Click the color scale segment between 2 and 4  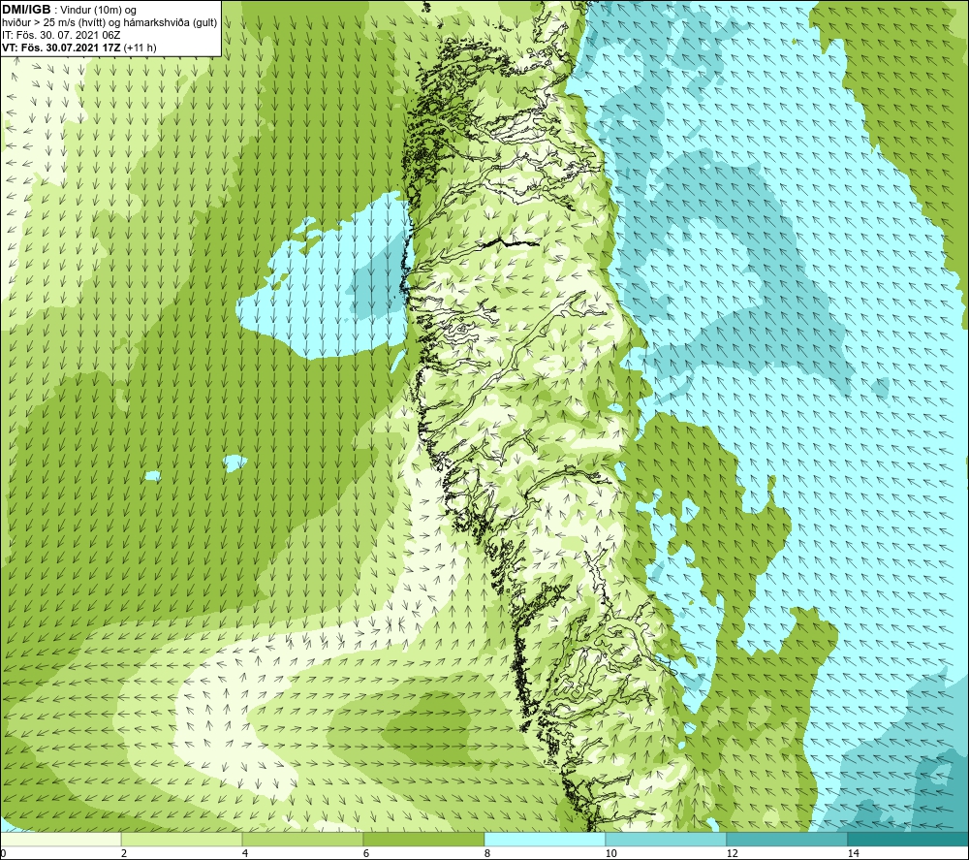(x=182, y=839)
